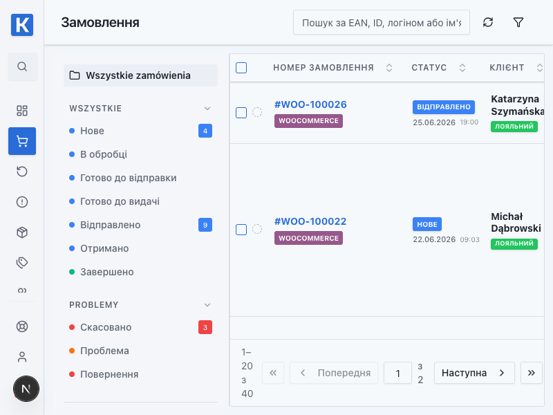
Task: Click the partially hidden link icon in sidebar
Action: pyautogui.click(x=22, y=290)
